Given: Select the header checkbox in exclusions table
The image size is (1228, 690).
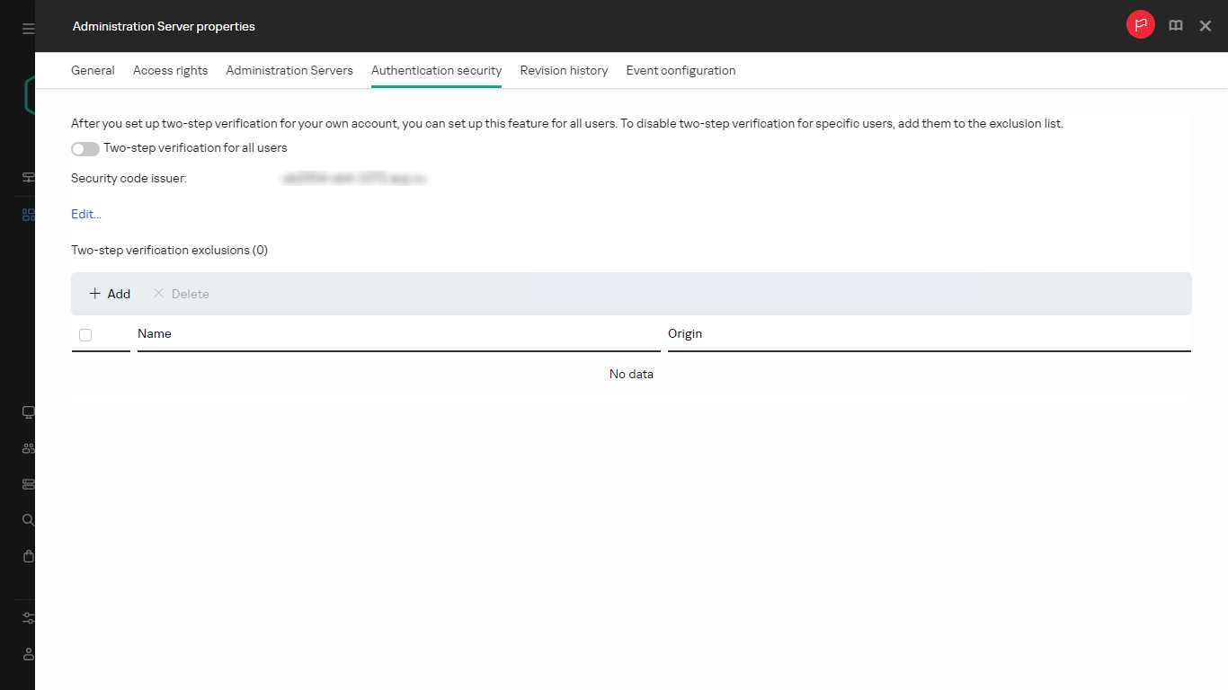Looking at the screenshot, I should [85, 334].
